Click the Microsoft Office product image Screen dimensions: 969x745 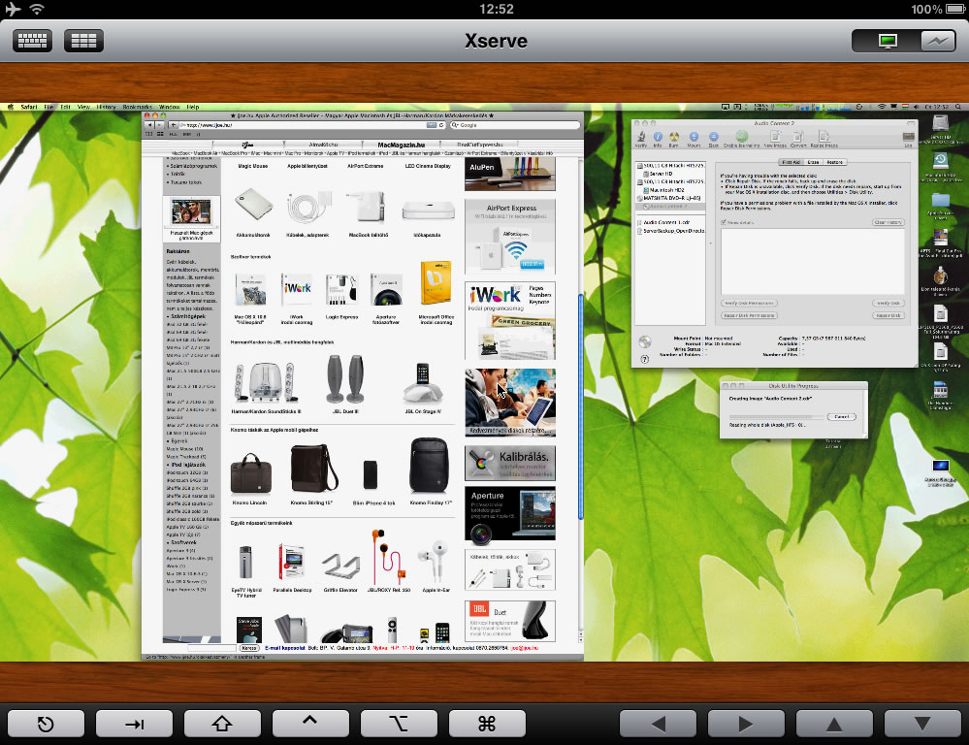436,284
